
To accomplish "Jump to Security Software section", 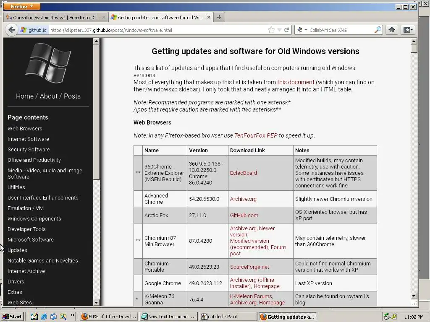I will [x=29, y=150].
